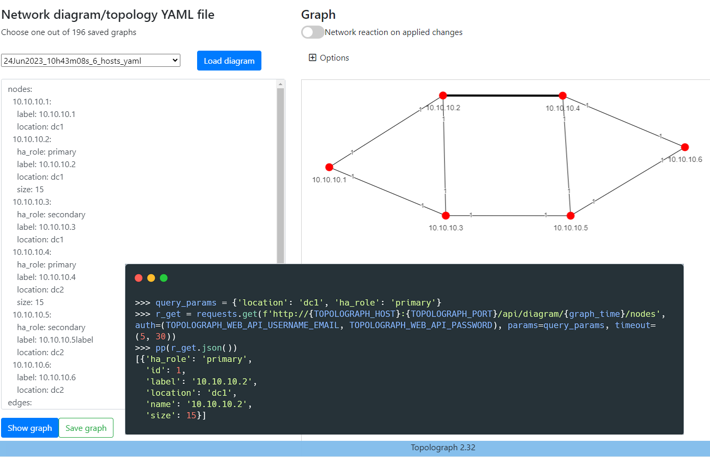Click the Save graph button
The image size is (710, 457).
(86, 428)
